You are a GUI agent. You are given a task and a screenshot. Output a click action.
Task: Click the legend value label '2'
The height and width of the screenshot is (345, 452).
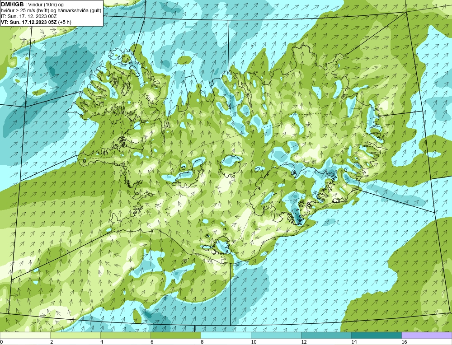coord(52,342)
